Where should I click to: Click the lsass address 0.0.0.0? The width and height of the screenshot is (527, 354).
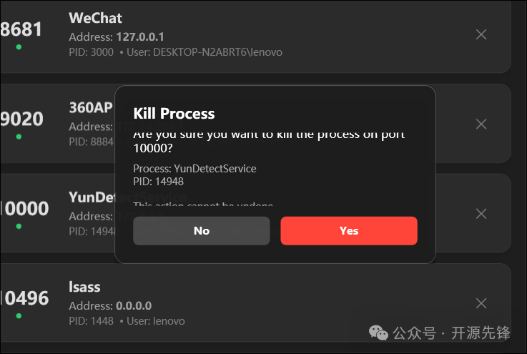click(x=134, y=305)
